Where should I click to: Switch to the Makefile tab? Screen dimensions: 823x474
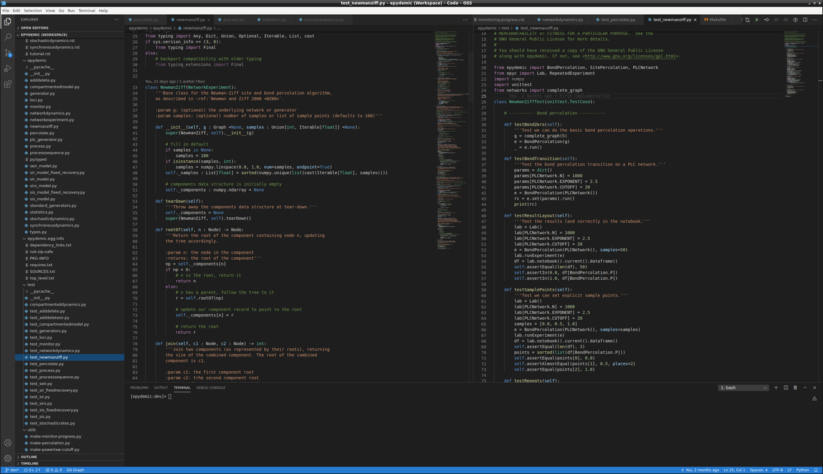click(718, 20)
